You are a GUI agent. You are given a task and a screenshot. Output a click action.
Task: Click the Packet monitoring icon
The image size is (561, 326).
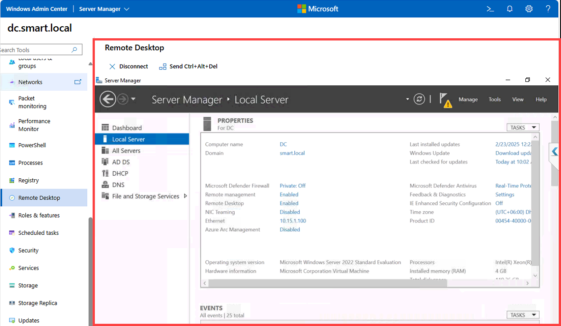12,102
